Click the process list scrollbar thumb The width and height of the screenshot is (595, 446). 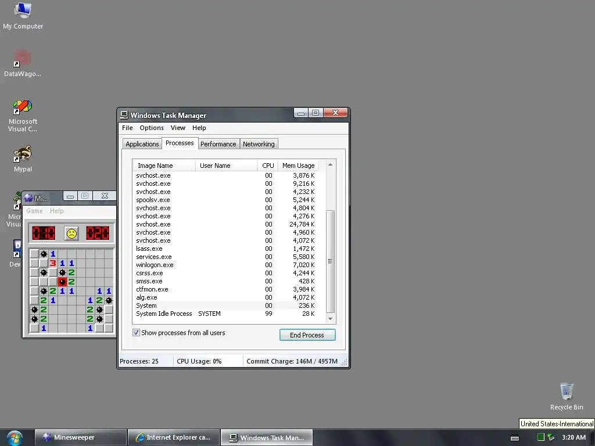330,261
